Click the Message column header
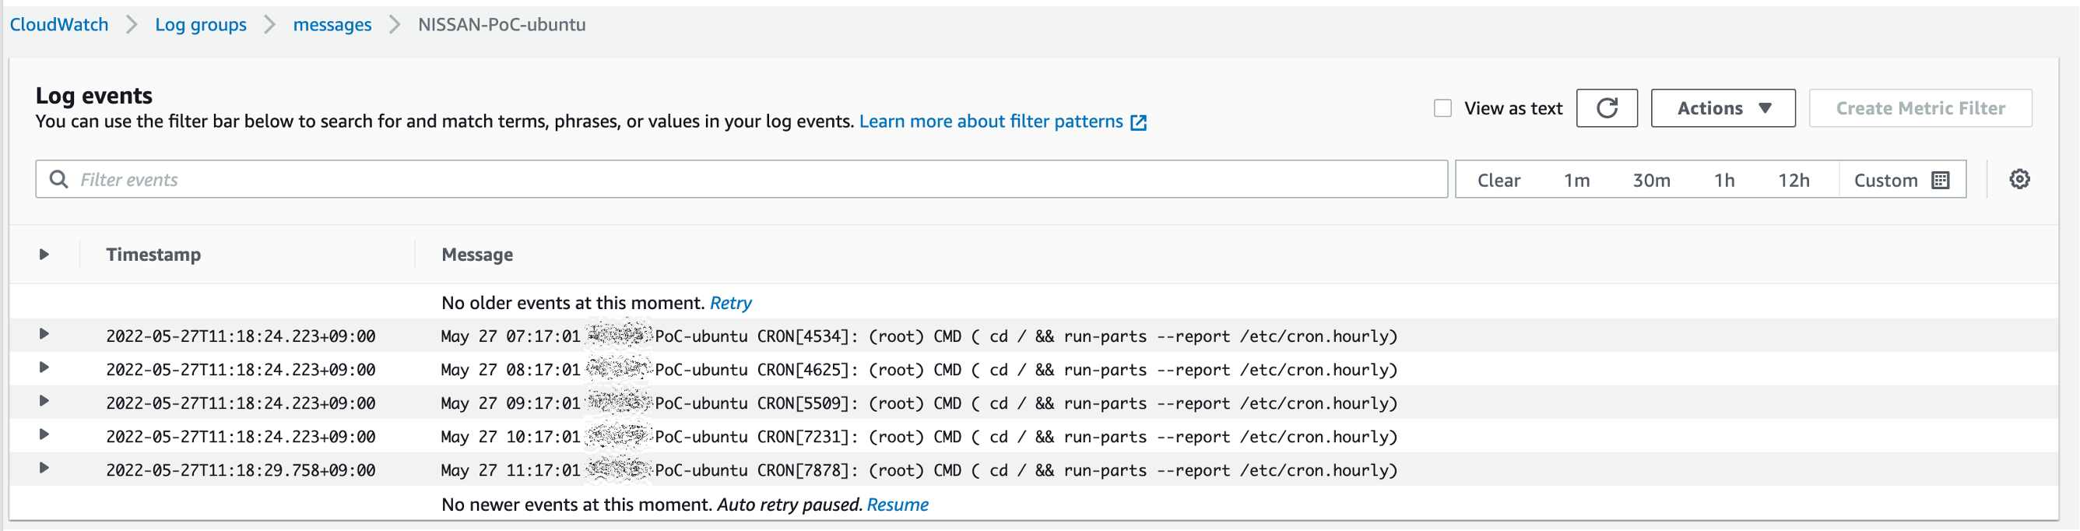Screen dimensions: 2080x531 477,255
